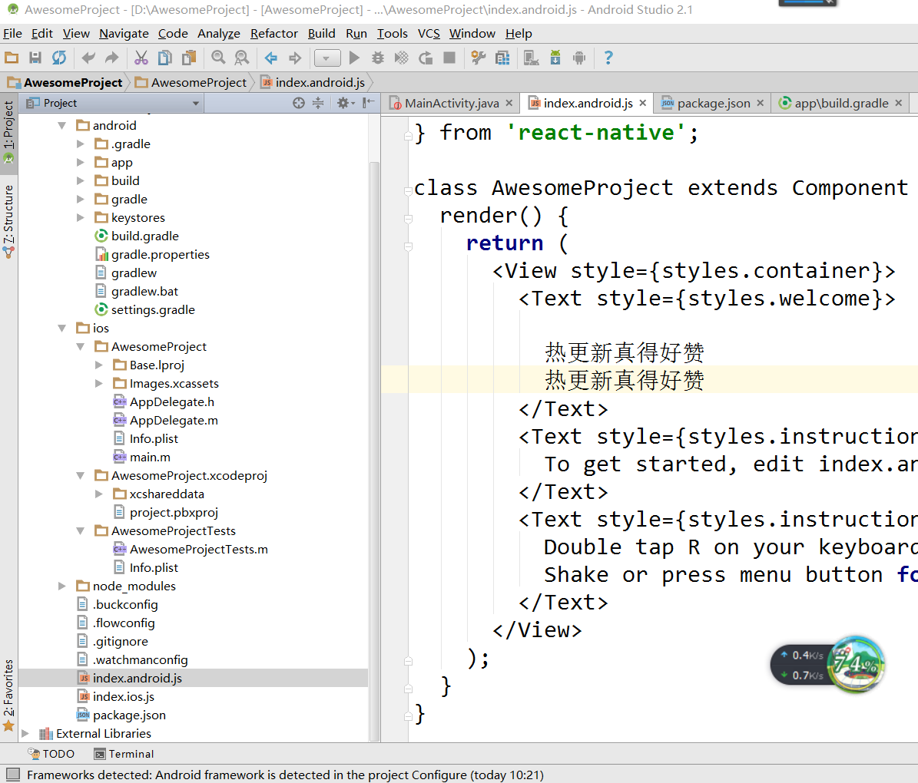The image size is (918, 783).
Task: Open the Refactor menu
Action: [x=273, y=34]
